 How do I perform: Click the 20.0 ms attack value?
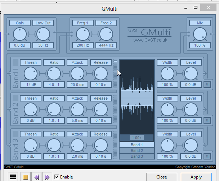[77, 85]
